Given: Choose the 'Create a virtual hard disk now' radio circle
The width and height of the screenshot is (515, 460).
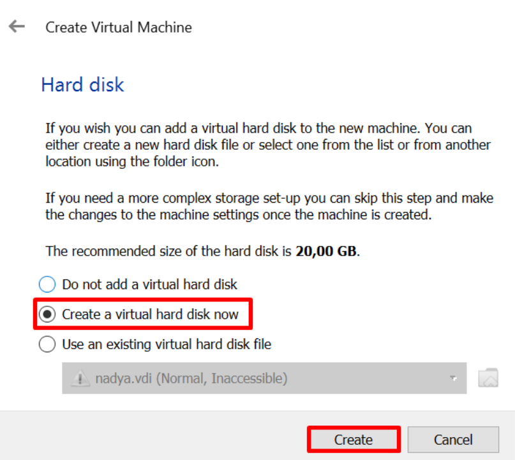Looking at the screenshot, I should [47, 314].
